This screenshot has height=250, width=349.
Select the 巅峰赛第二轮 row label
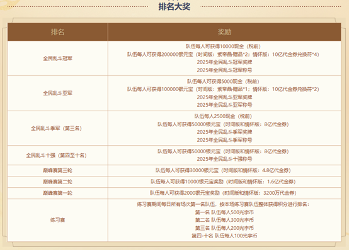click(58, 182)
